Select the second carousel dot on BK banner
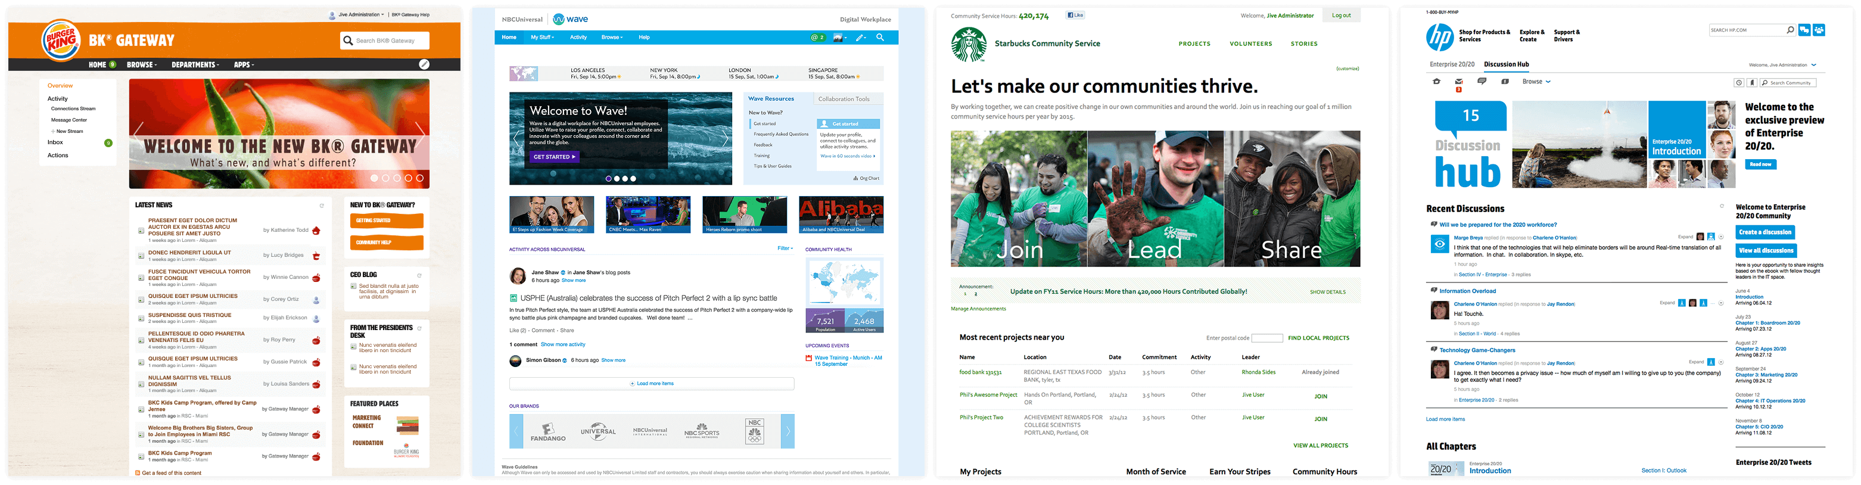 [x=386, y=178]
